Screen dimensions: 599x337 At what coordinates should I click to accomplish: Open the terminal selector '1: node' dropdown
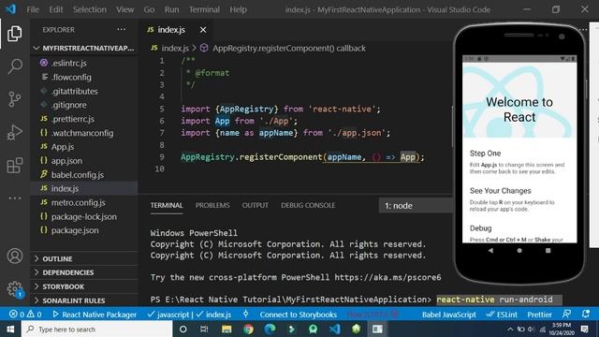point(416,206)
